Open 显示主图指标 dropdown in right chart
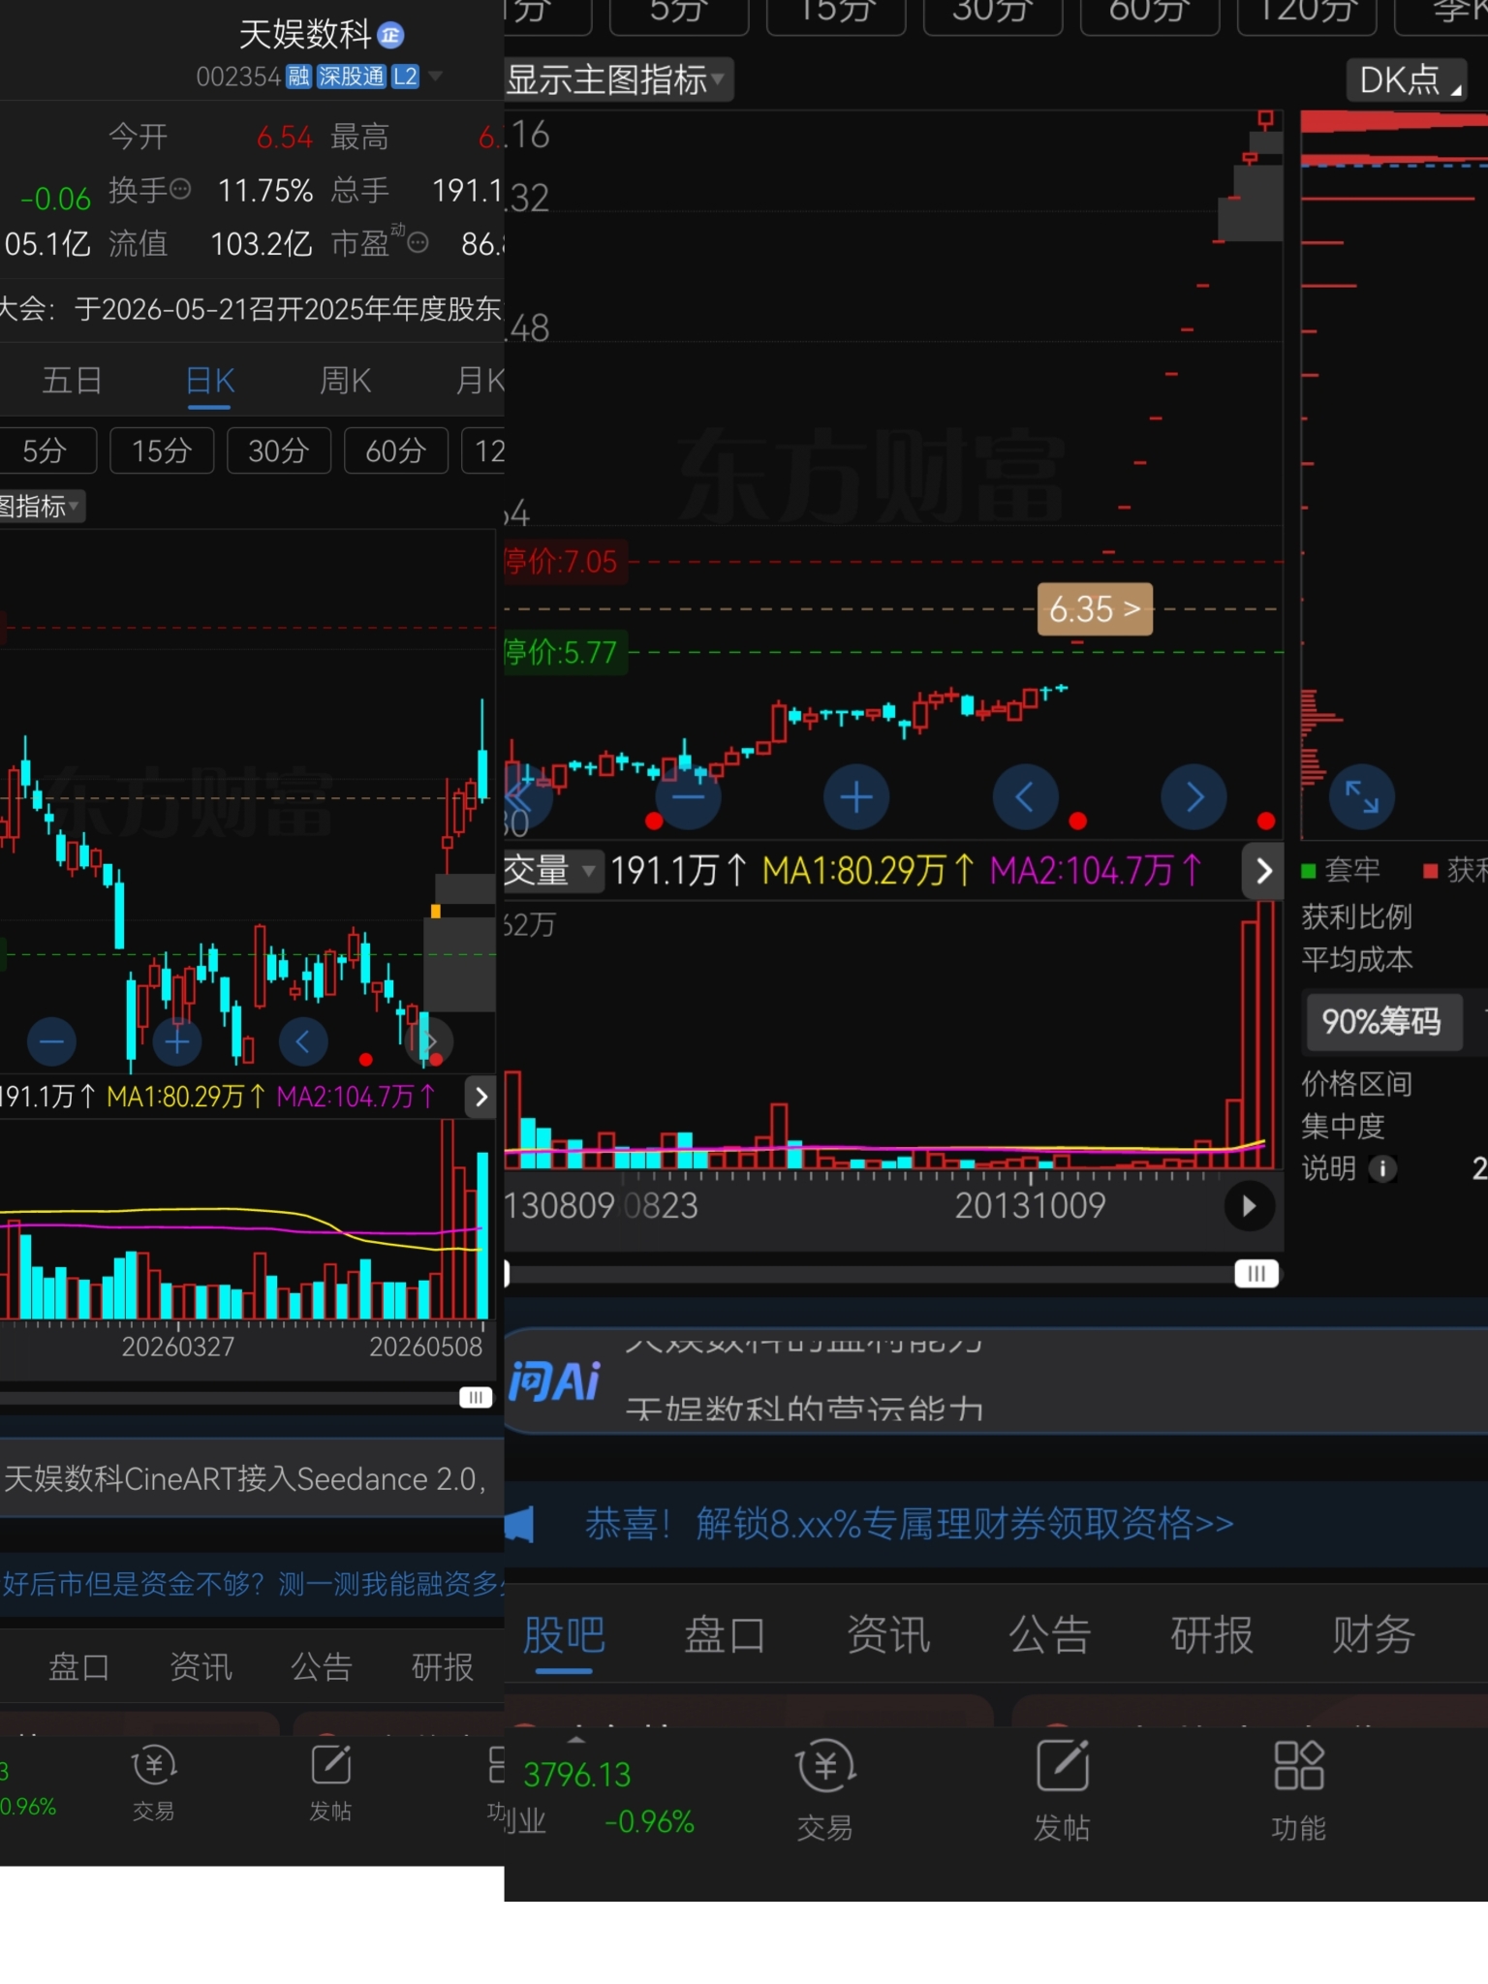The width and height of the screenshot is (1488, 1984). click(x=619, y=79)
